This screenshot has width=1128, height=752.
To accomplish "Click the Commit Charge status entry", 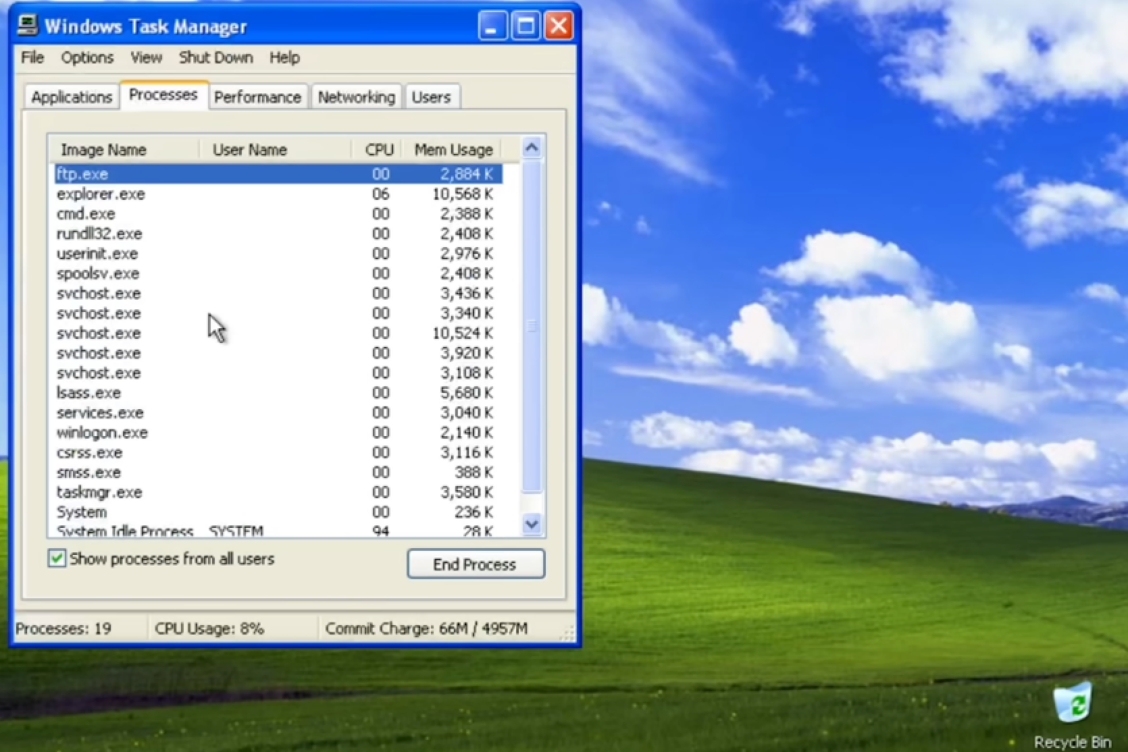I will [426, 628].
